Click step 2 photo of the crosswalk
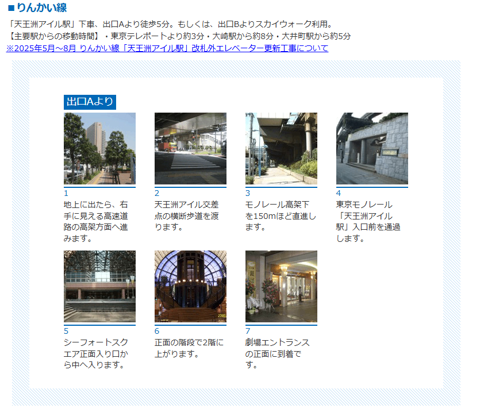Image resolution: width=480 pixels, height=416 pixels. tap(190, 148)
